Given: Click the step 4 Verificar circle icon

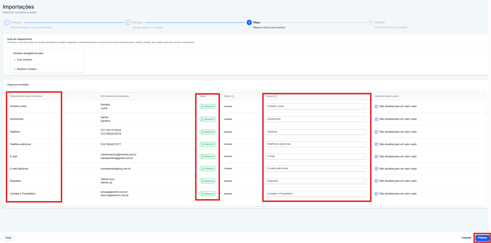Looking at the screenshot, I should [x=370, y=22].
